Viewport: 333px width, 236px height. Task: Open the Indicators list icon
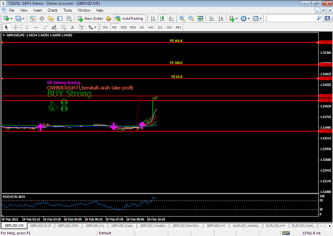coord(232,19)
